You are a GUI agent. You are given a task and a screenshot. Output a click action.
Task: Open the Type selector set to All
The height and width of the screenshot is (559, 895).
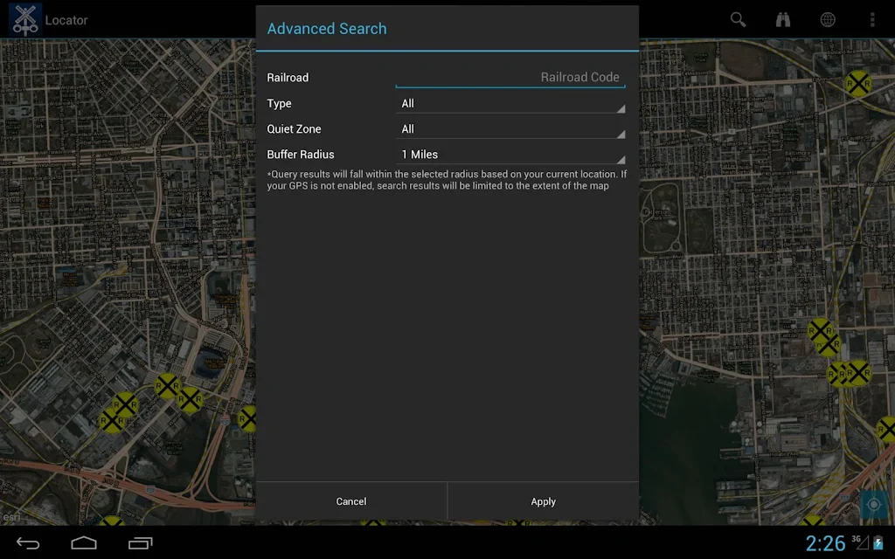click(510, 103)
